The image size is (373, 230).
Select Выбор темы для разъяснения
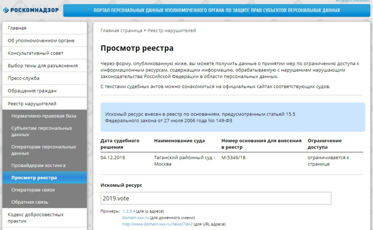45,66
